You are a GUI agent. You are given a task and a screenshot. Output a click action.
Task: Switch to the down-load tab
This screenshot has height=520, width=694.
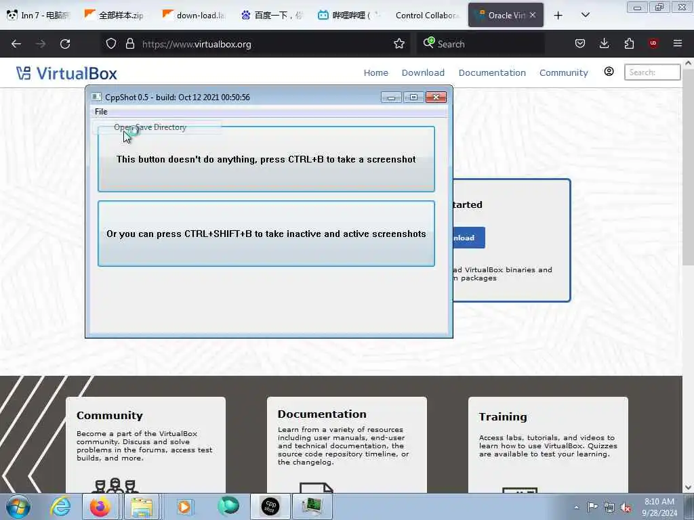(x=195, y=15)
